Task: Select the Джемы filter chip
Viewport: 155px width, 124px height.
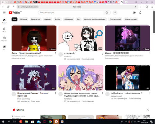Action: (x=47, y=19)
